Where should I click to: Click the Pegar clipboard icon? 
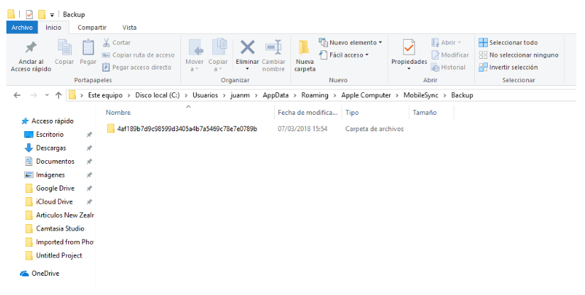click(88, 48)
